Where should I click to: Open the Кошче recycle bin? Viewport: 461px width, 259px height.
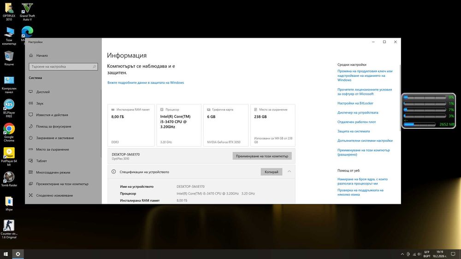tap(9, 58)
